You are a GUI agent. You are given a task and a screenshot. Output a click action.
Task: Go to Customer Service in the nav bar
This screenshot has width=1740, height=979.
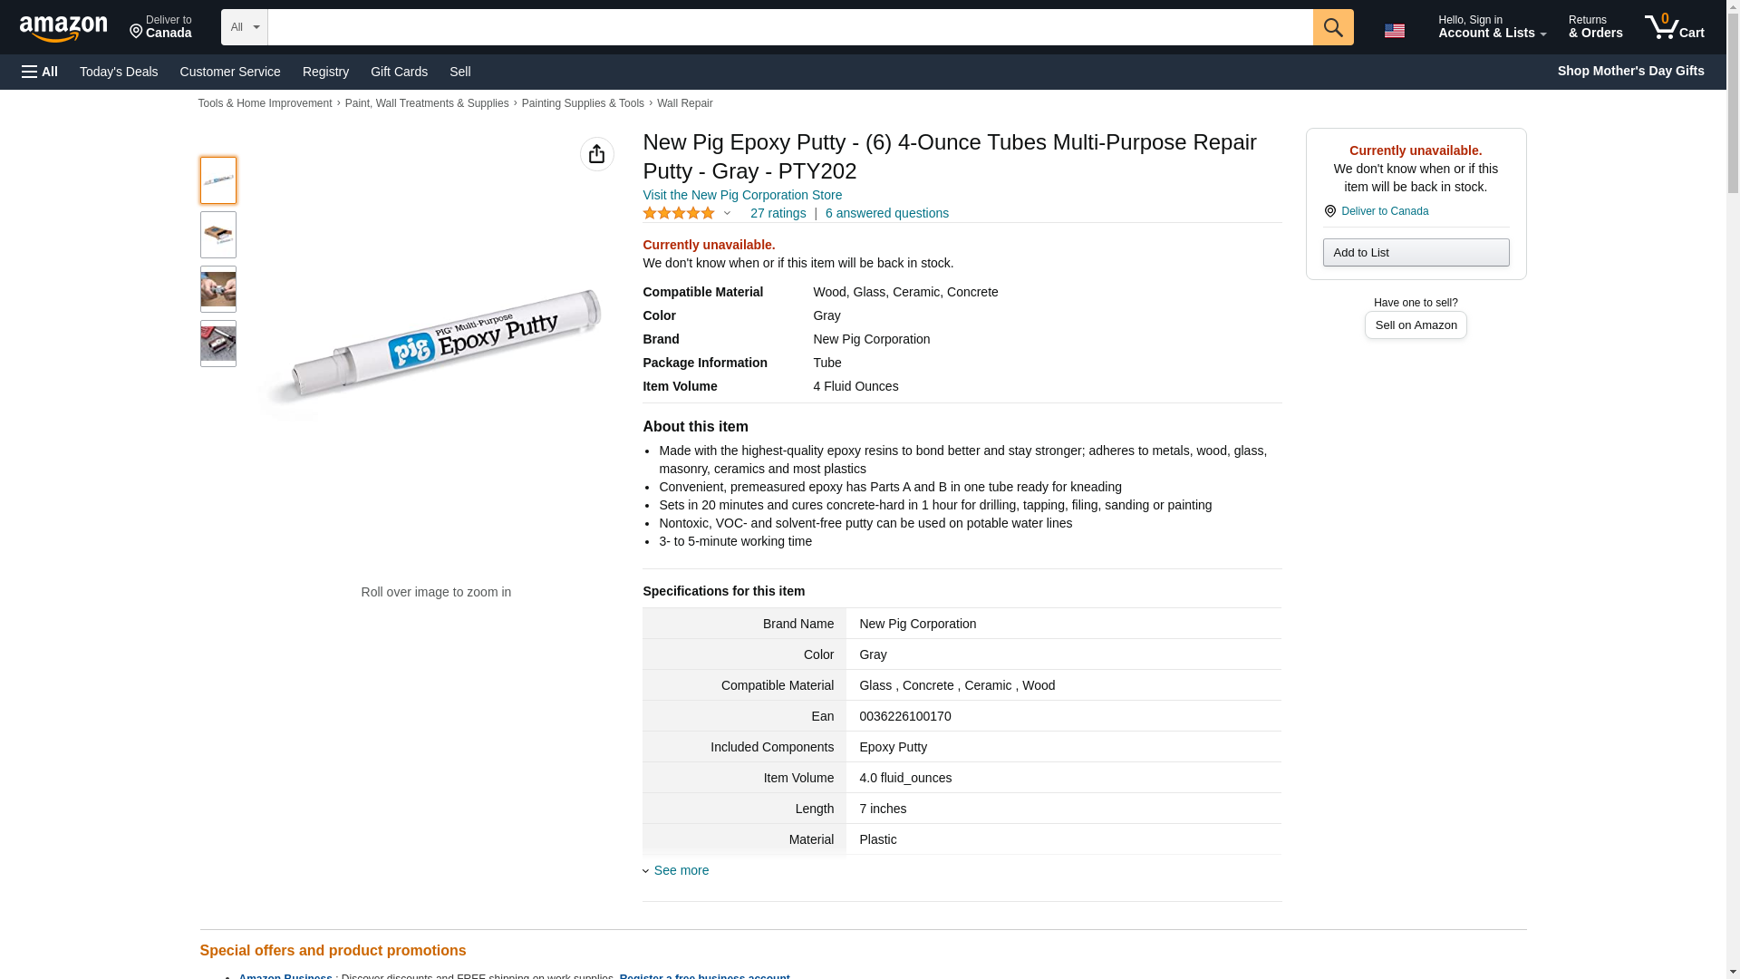coord(230,72)
